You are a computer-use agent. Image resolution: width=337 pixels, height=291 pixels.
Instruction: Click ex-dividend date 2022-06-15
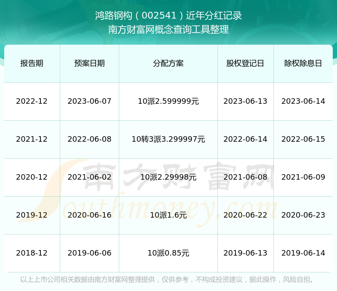(303, 139)
